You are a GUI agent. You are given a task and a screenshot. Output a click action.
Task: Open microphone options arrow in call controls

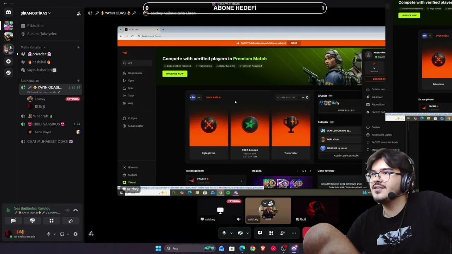(x=231, y=233)
